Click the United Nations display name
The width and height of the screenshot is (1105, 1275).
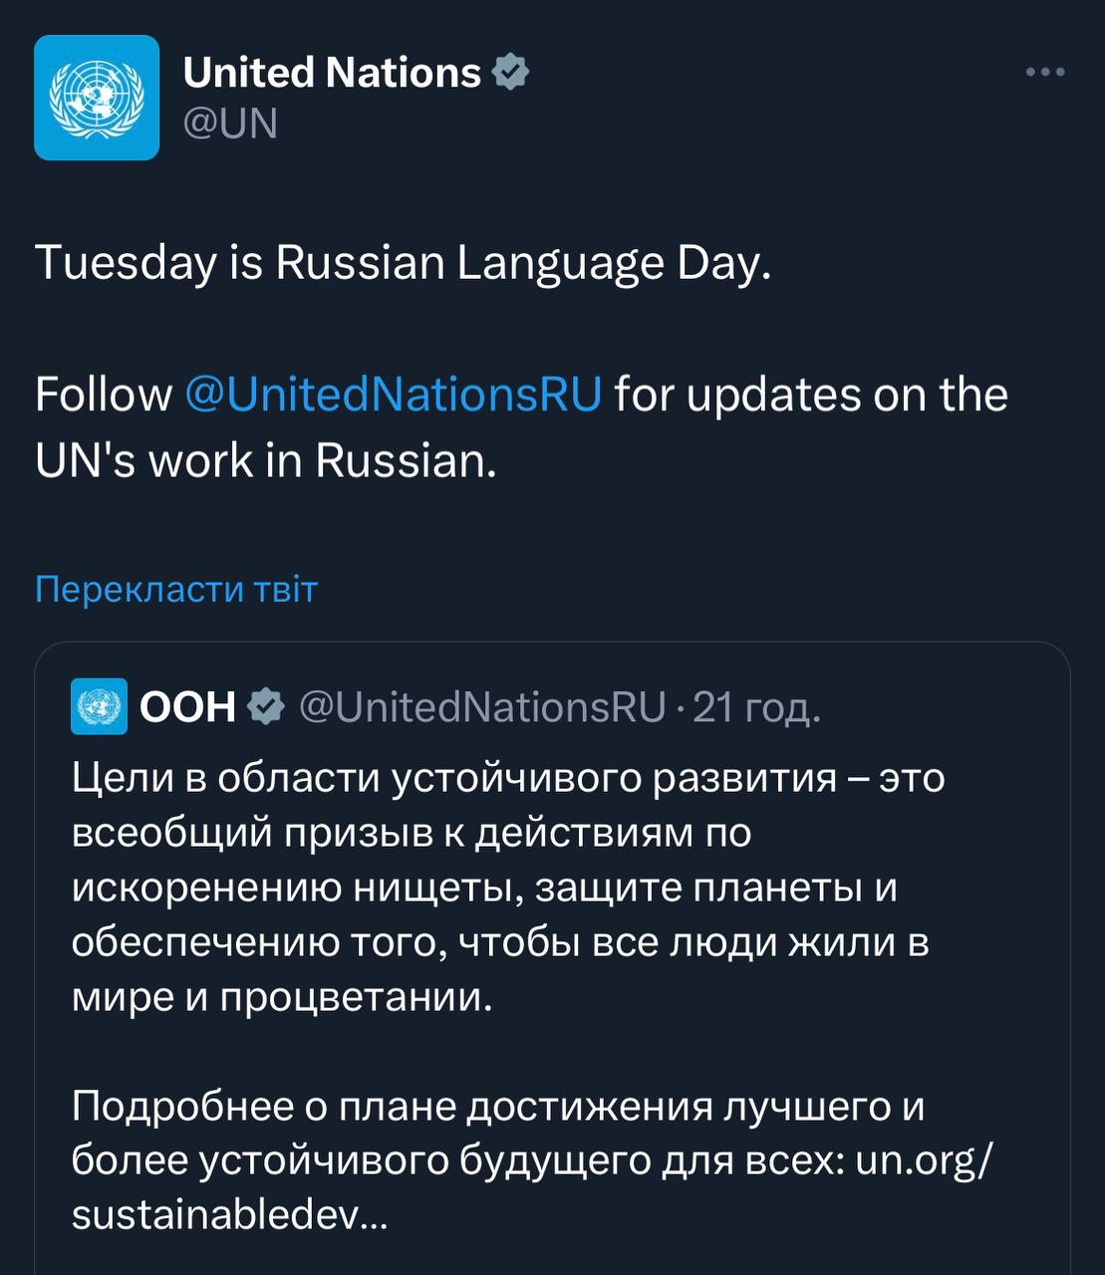(332, 73)
